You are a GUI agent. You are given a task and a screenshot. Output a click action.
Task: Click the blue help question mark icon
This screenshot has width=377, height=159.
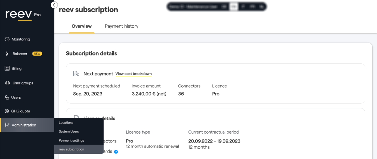(116, 152)
